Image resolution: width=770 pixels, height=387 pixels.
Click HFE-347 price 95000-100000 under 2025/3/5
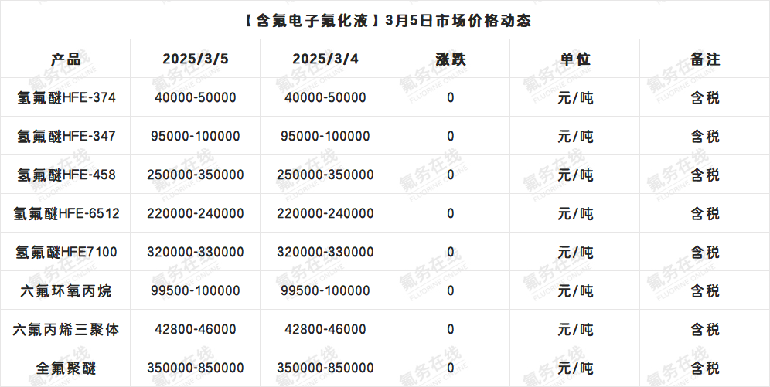[x=196, y=136]
